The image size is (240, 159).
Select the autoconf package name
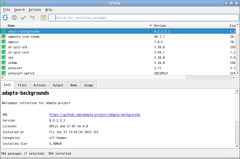15,68
